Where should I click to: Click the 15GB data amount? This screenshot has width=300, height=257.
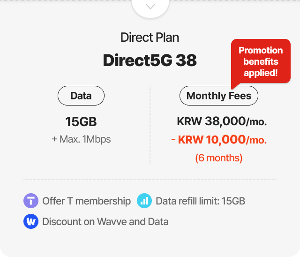(x=81, y=122)
